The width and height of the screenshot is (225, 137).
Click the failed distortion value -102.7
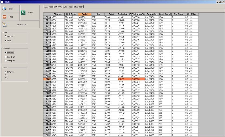125,79
